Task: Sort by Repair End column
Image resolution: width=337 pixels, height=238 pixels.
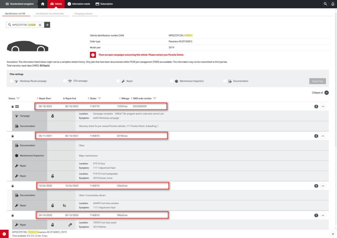Action: 70,98
